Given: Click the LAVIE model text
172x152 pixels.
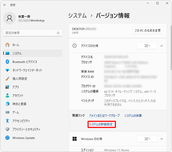Looking at the screenshot, I should pos(75,33).
